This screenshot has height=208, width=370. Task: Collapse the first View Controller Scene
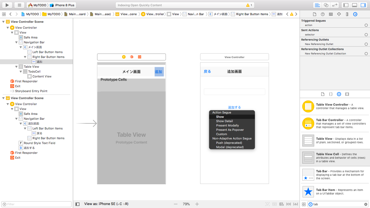click(x=3, y=22)
